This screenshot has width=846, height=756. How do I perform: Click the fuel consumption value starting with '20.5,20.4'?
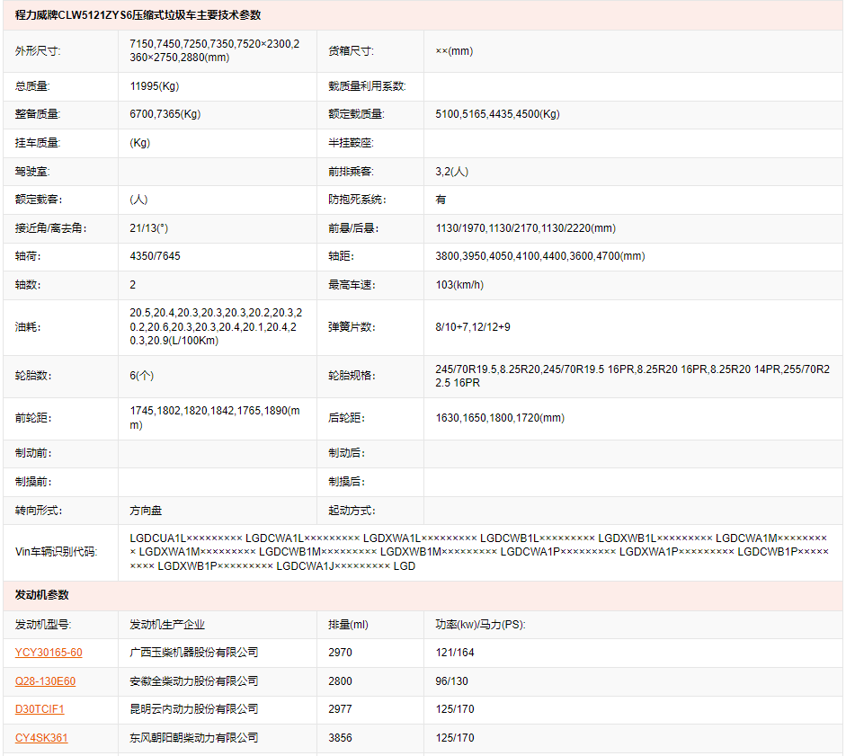(216, 327)
